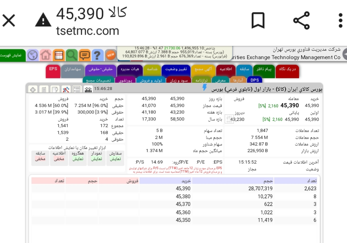Open the line chart comparison icon

tap(66, 90)
